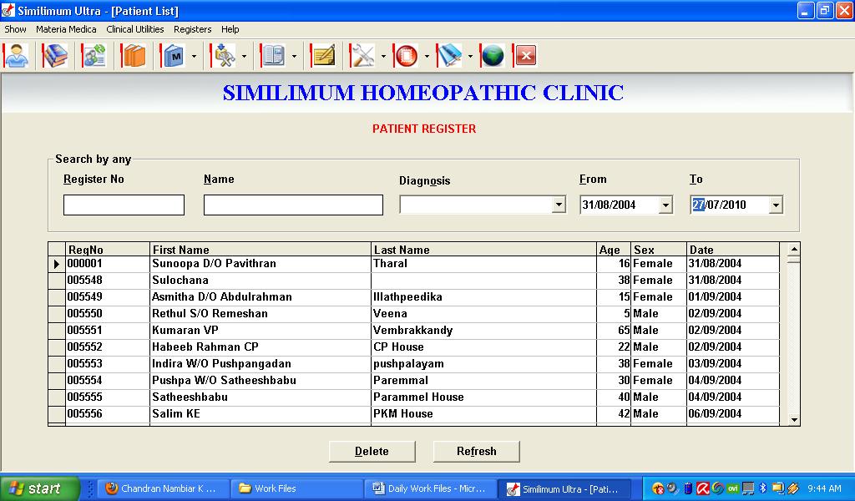Click the patient person icon in toolbar
The width and height of the screenshot is (855, 501).
[16, 56]
